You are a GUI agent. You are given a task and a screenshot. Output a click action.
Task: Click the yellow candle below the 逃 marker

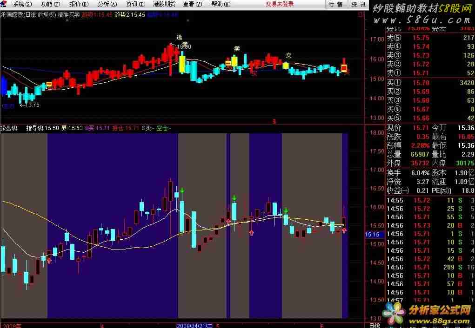pyautogui.click(x=182, y=64)
